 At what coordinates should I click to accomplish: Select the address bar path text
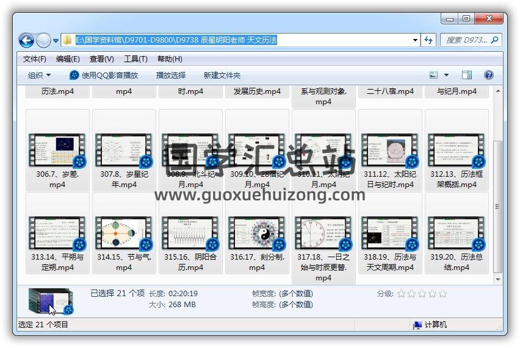point(176,40)
